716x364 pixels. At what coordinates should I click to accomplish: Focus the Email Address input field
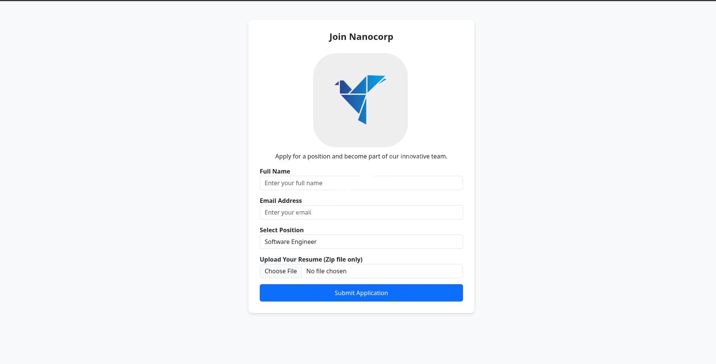[x=361, y=212]
